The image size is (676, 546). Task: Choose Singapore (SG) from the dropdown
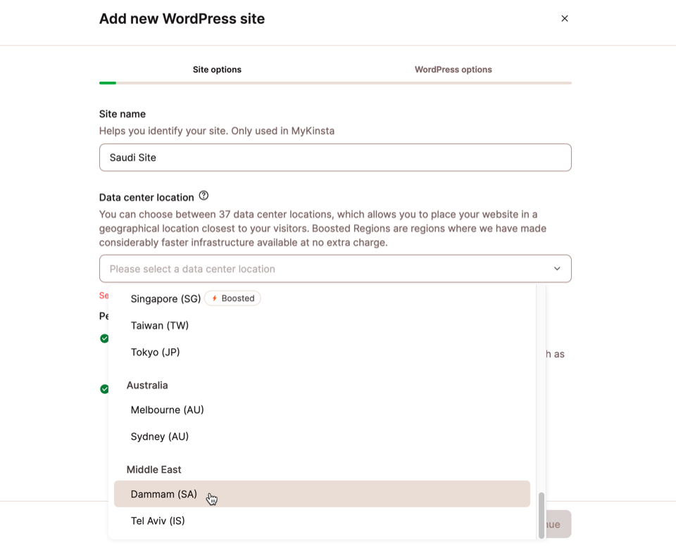(x=165, y=298)
